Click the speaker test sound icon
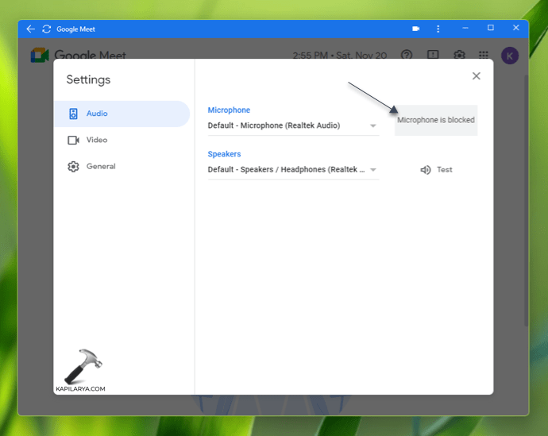 coord(426,170)
